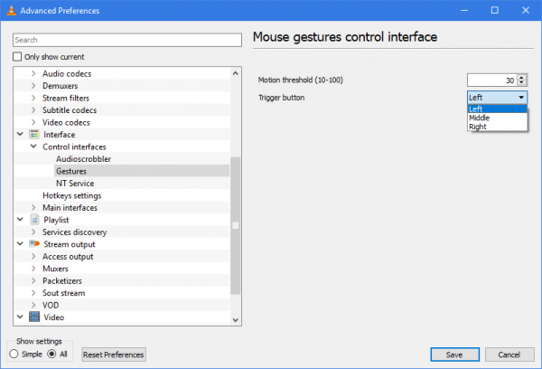The width and height of the screenshot is (542, 369).
Task: Expand the Services discovery node
Action: 33,232
